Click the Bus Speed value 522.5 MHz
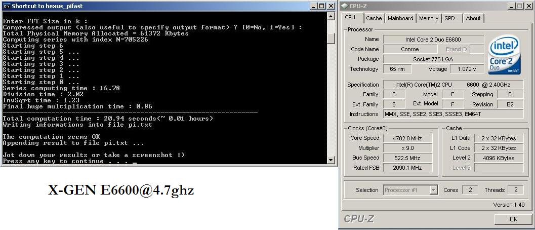The height and width of the screenshot is (230, 535). point(408,158)
